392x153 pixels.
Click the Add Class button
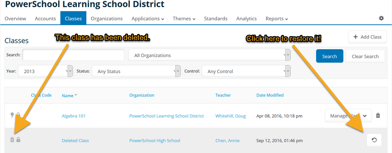[368, 37]
